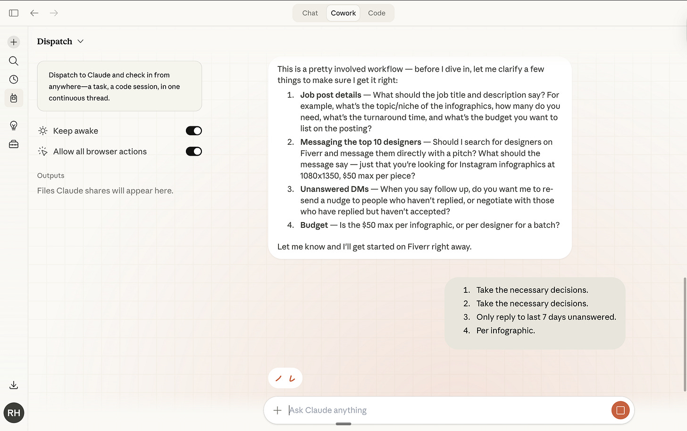Viewport: 687px width, 431px height.
Task: Click the cursor icon beside browser actions
Action: tap(43, 151)
